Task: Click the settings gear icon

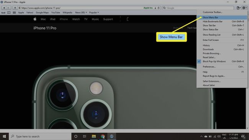Action: pyautogui.click(x=244, y=8)
